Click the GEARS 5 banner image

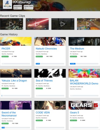84,105
